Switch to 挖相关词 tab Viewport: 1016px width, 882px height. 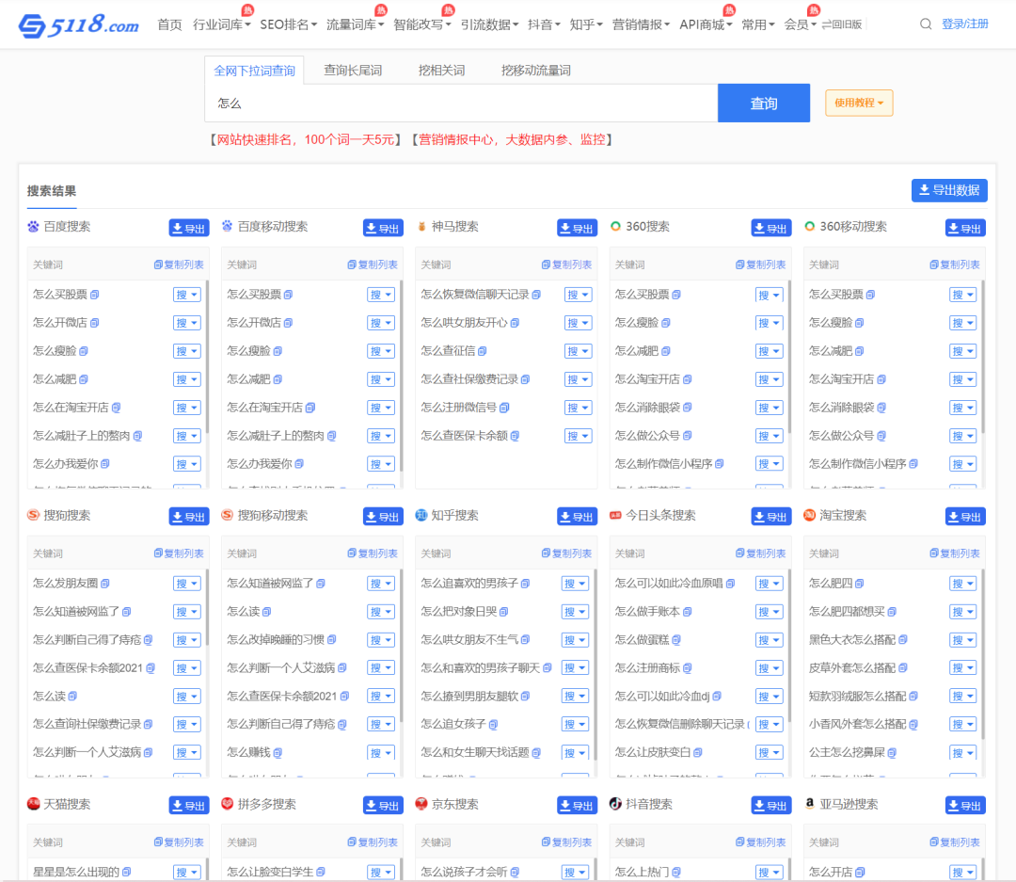[x=441, y=70]
